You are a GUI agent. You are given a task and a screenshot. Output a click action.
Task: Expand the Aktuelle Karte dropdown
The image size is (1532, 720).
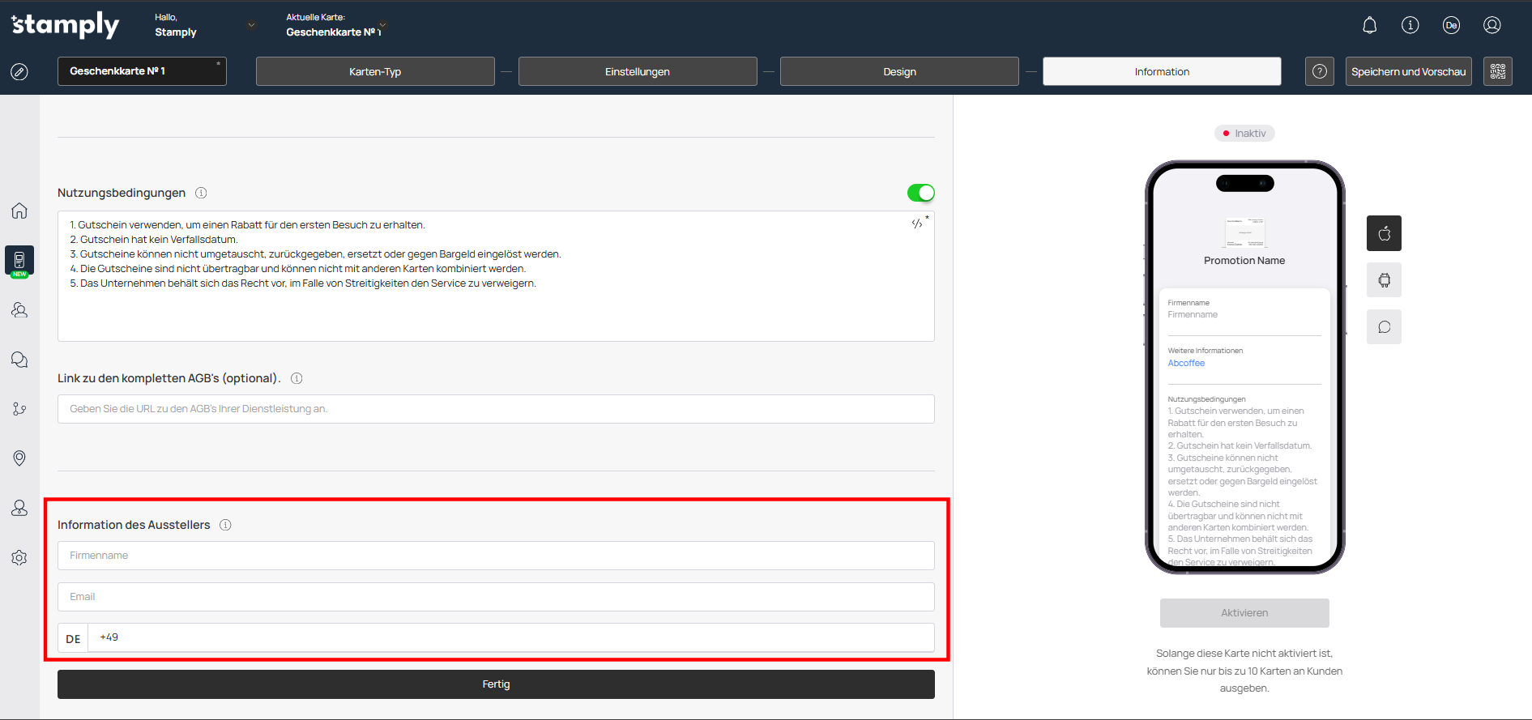pos(382,25)
